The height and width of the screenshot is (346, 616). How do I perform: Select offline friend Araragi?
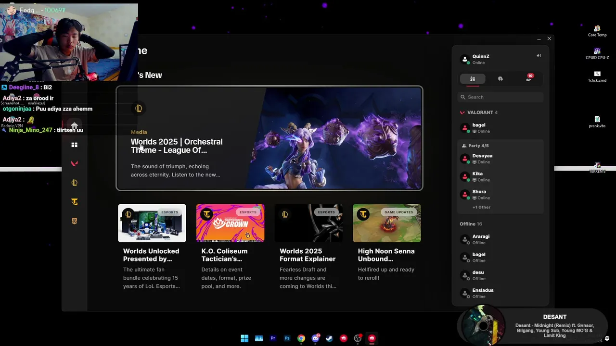[x=500, y=239]
